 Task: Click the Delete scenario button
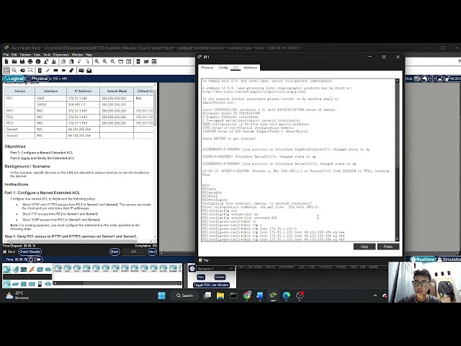point(220,277)
